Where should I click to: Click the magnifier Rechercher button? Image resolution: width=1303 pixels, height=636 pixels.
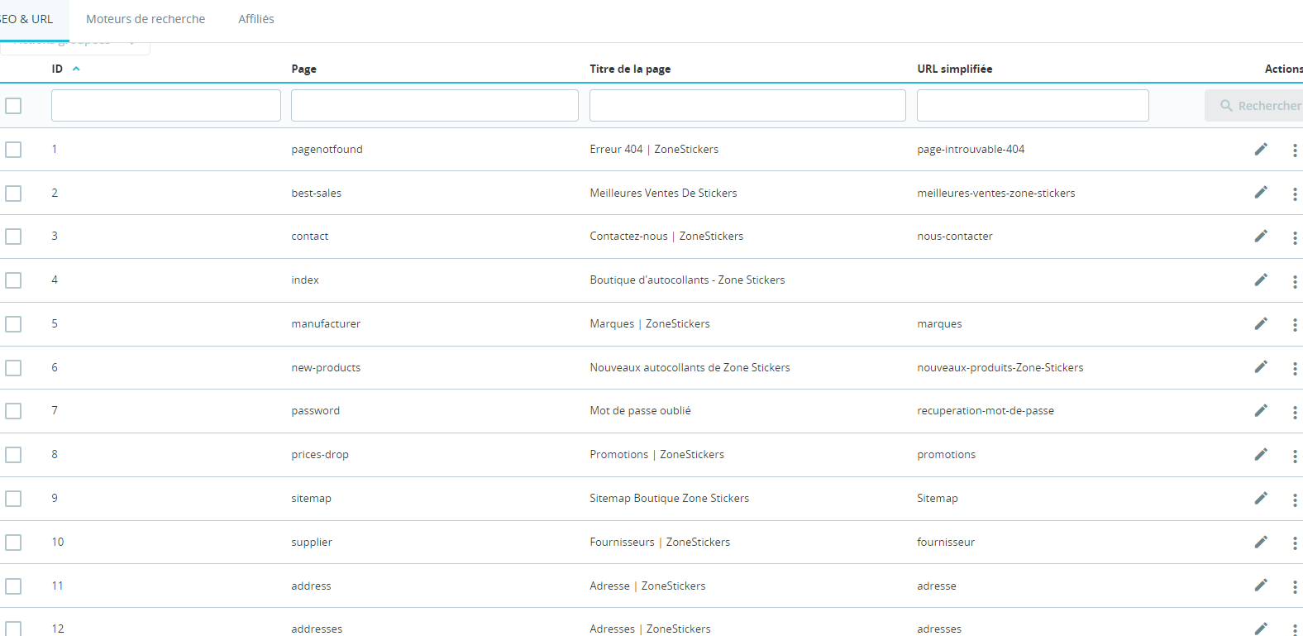click(1254, 106)
